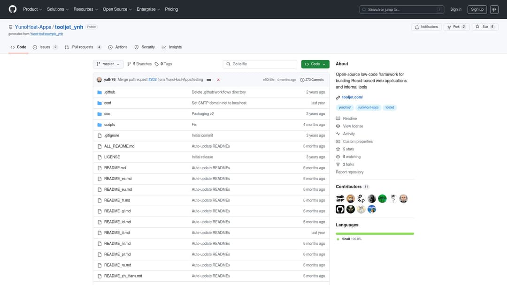Open the ALL_README.md file
Image resolution: width=507 pixels, height=285 pixels.
coord(119,146)
